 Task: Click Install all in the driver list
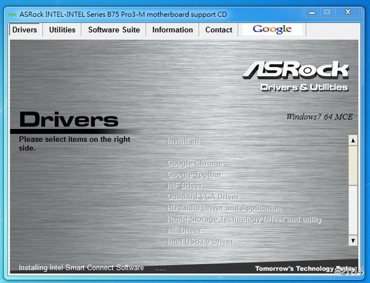[184, 141]
